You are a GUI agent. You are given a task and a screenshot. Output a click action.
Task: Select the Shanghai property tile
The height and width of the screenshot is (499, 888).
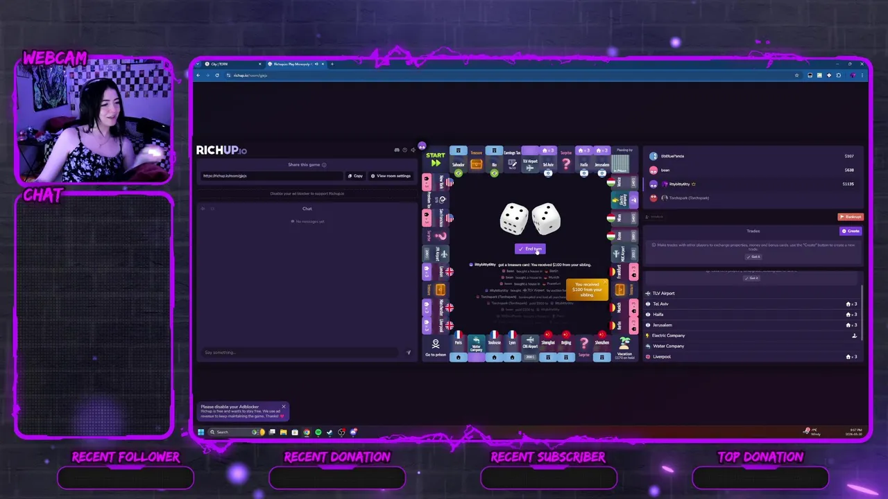(548, 347)
